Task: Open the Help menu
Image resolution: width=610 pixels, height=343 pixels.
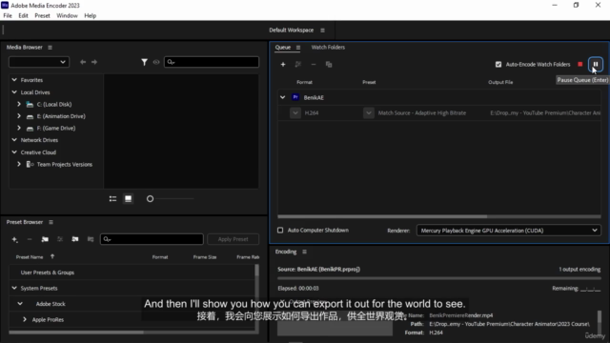Action: pos(90,15)
